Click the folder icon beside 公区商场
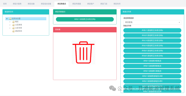This screenshot has width=186, height=96. tap(13, 25)
